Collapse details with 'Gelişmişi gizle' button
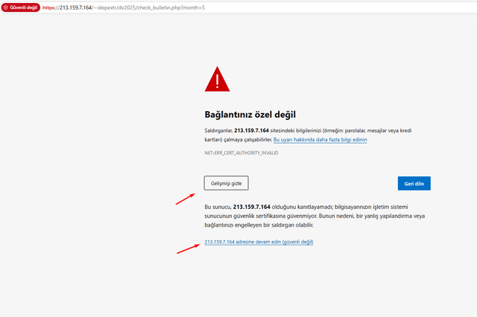The width and height of the screenshot is (477, 317). coord(226,183)
